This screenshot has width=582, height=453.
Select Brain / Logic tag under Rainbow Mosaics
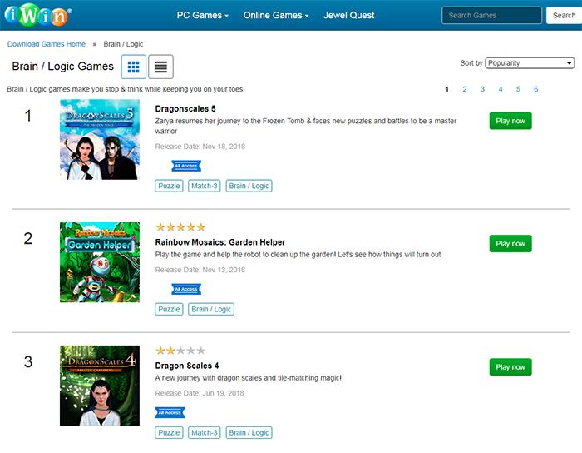pyautogui.click(x=211, y=309)
